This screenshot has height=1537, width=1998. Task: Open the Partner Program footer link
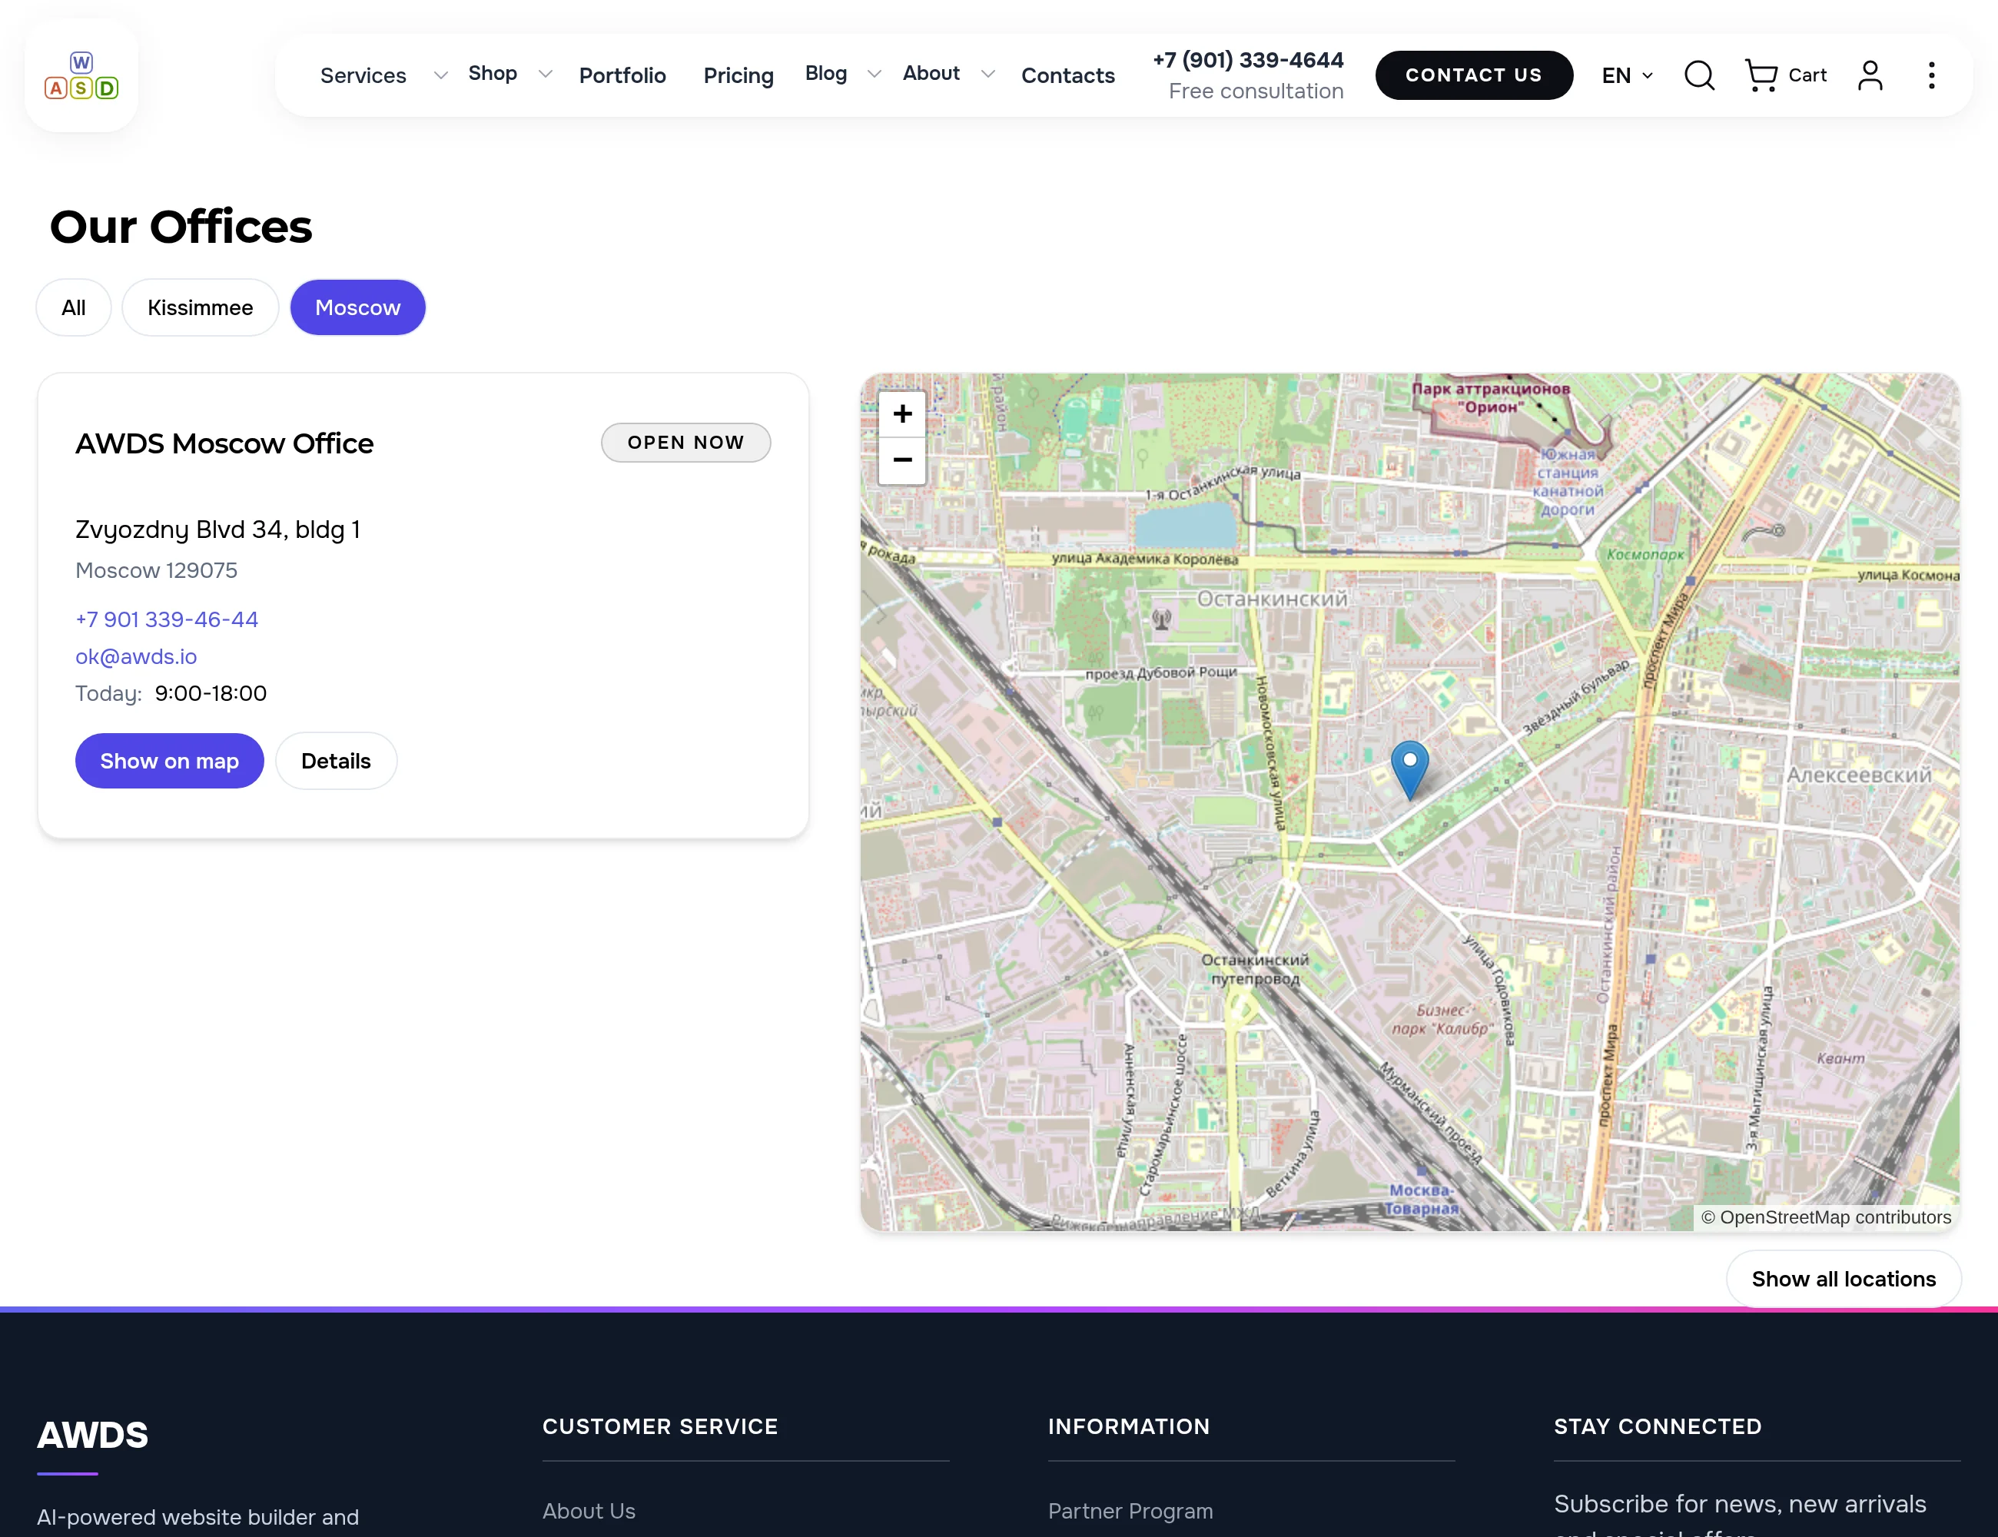pos(1130,1510)
